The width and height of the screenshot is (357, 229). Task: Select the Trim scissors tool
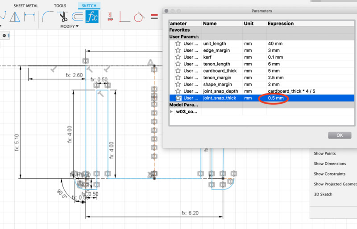(63, 16)
